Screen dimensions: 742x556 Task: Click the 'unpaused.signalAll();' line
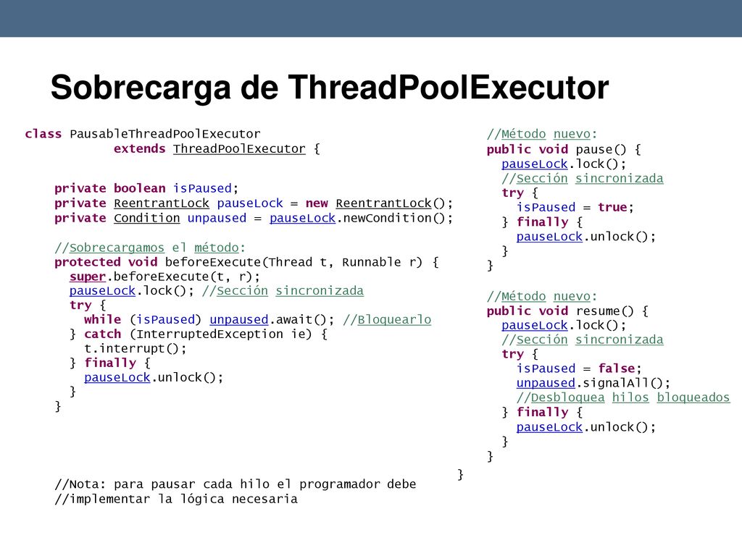click(x=593, y=383)
